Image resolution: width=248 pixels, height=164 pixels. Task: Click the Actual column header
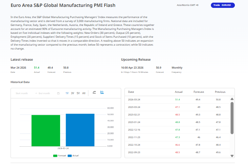pos(179,92)
